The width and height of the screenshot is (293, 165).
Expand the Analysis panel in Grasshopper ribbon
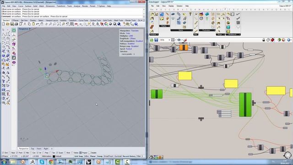(154, 35)
